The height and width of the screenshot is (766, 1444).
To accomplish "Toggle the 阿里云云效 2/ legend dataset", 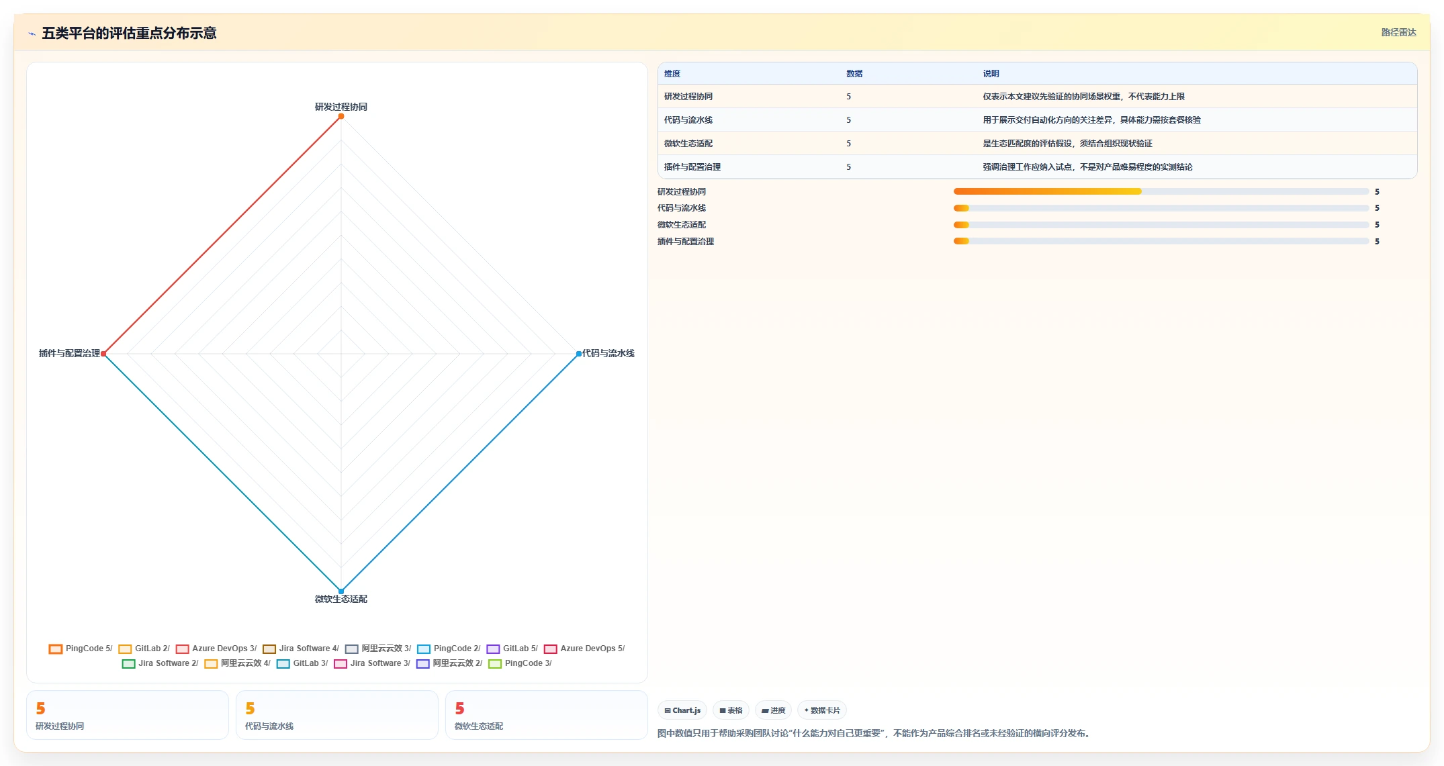I will (x=449, y=663).
